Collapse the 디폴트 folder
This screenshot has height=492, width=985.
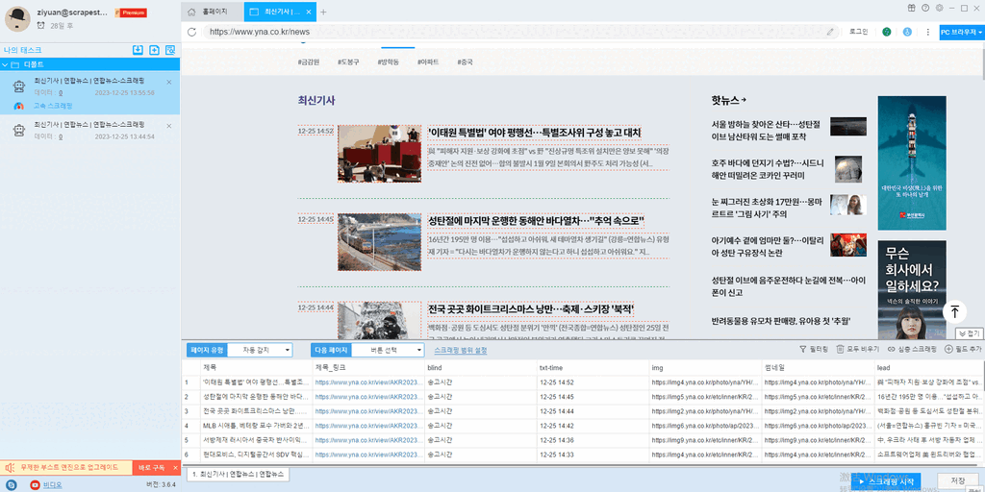click(x=5, y=64)
